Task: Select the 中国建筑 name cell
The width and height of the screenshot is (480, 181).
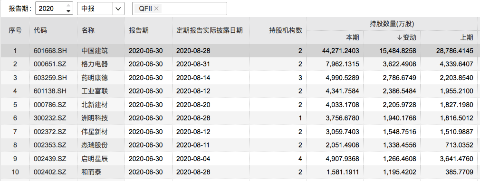Action: (95, 51)
